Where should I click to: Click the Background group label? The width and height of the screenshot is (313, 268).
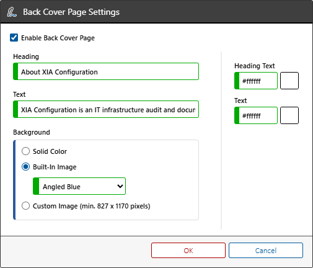tap(32, 132)
